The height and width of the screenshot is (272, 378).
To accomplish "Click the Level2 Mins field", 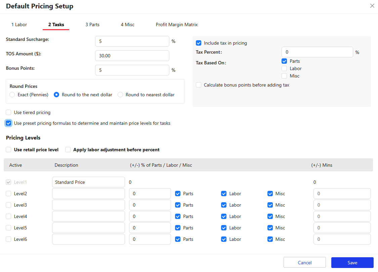I will pyautogui.click(x=342, y=194).
